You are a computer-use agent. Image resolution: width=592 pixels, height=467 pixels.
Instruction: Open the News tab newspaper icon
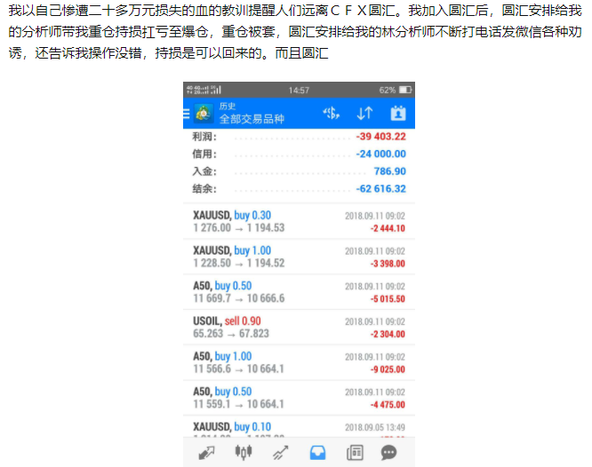point(355,453)
